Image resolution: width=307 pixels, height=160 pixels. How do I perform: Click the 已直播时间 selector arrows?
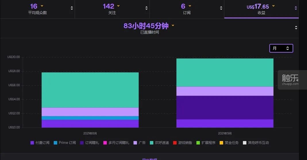pos(296,28)
